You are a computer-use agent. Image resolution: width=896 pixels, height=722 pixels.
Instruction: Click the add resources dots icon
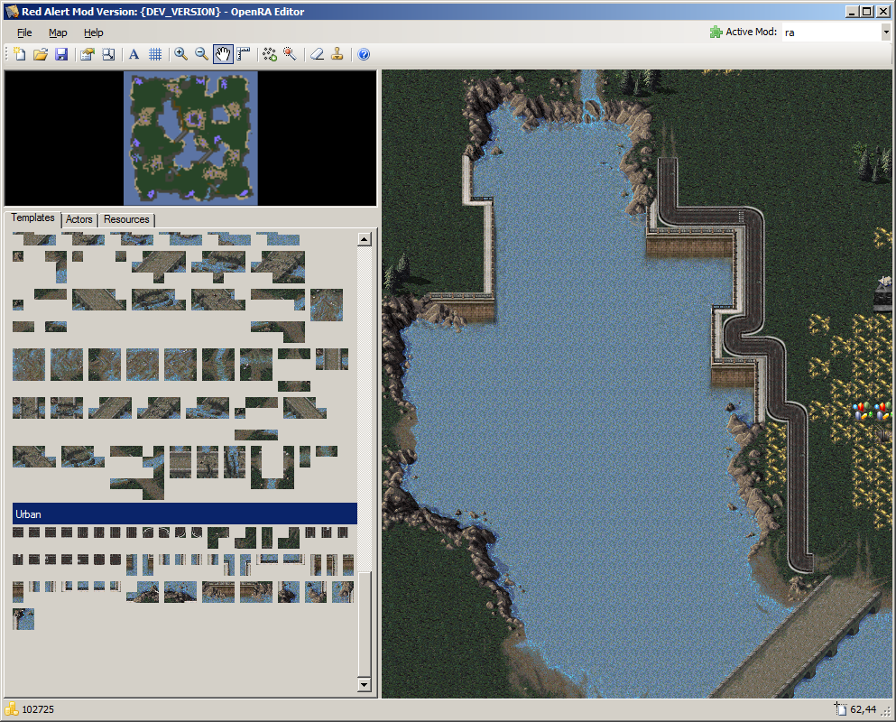point(270,54)
